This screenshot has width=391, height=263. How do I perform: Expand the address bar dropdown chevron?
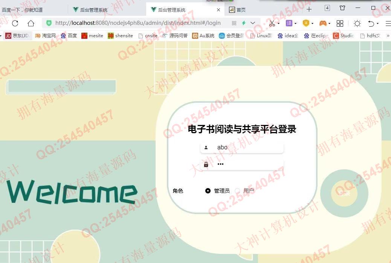[253, 23]
